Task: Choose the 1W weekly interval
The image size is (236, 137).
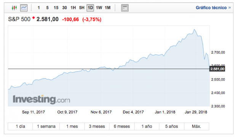Action: pyautogui.click(x=99, y=8)
